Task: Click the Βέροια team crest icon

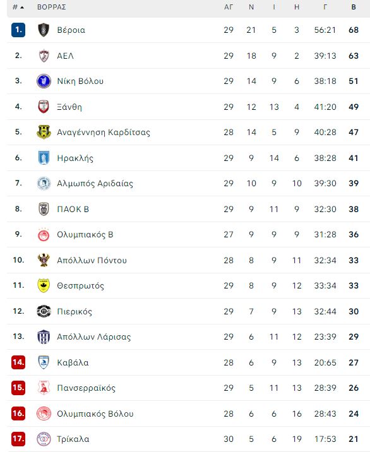Action: tap(44, 30)
